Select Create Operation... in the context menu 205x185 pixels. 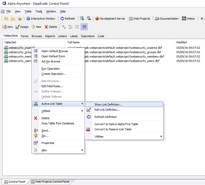tap(58, 74)
